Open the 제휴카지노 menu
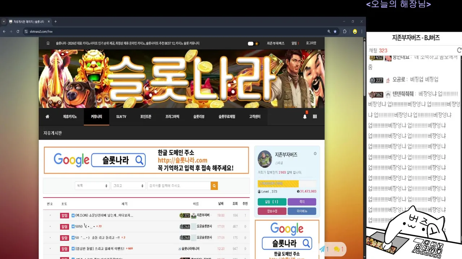 [x=70, y=117]
